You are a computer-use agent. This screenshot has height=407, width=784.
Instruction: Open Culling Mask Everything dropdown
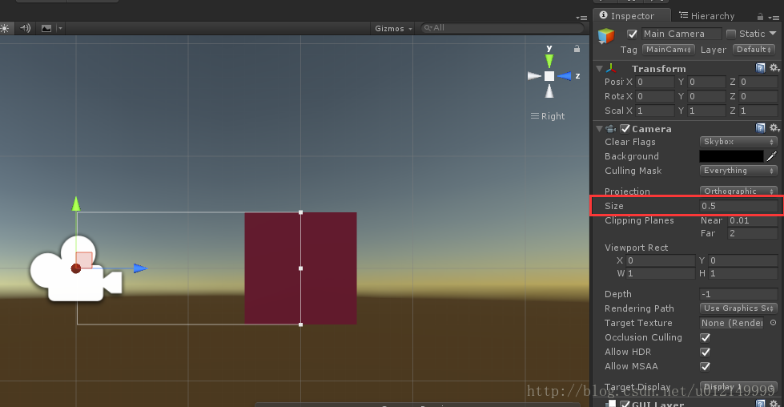click(x=738, y=171)
